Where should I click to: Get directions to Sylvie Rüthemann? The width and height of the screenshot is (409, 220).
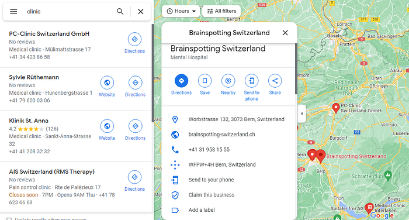click(x=135, y=87)
